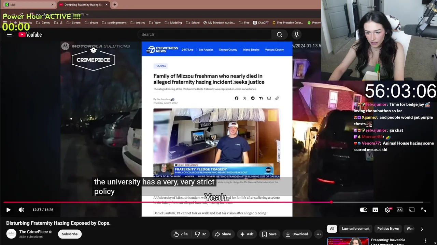Start voice search with the microphone icon
This screenshot has height=245, width=437.
[296, 34]
